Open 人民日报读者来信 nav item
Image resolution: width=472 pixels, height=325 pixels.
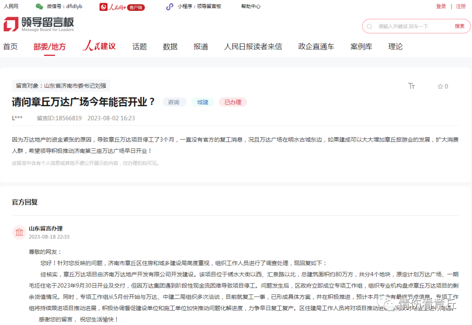point(253,47)
